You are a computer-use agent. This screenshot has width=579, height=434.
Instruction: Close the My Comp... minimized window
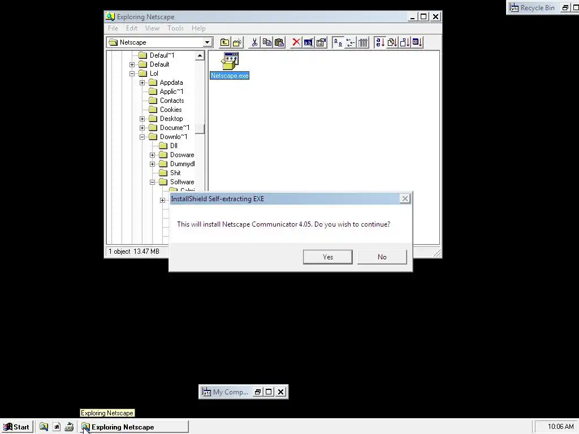coord(280,392)
